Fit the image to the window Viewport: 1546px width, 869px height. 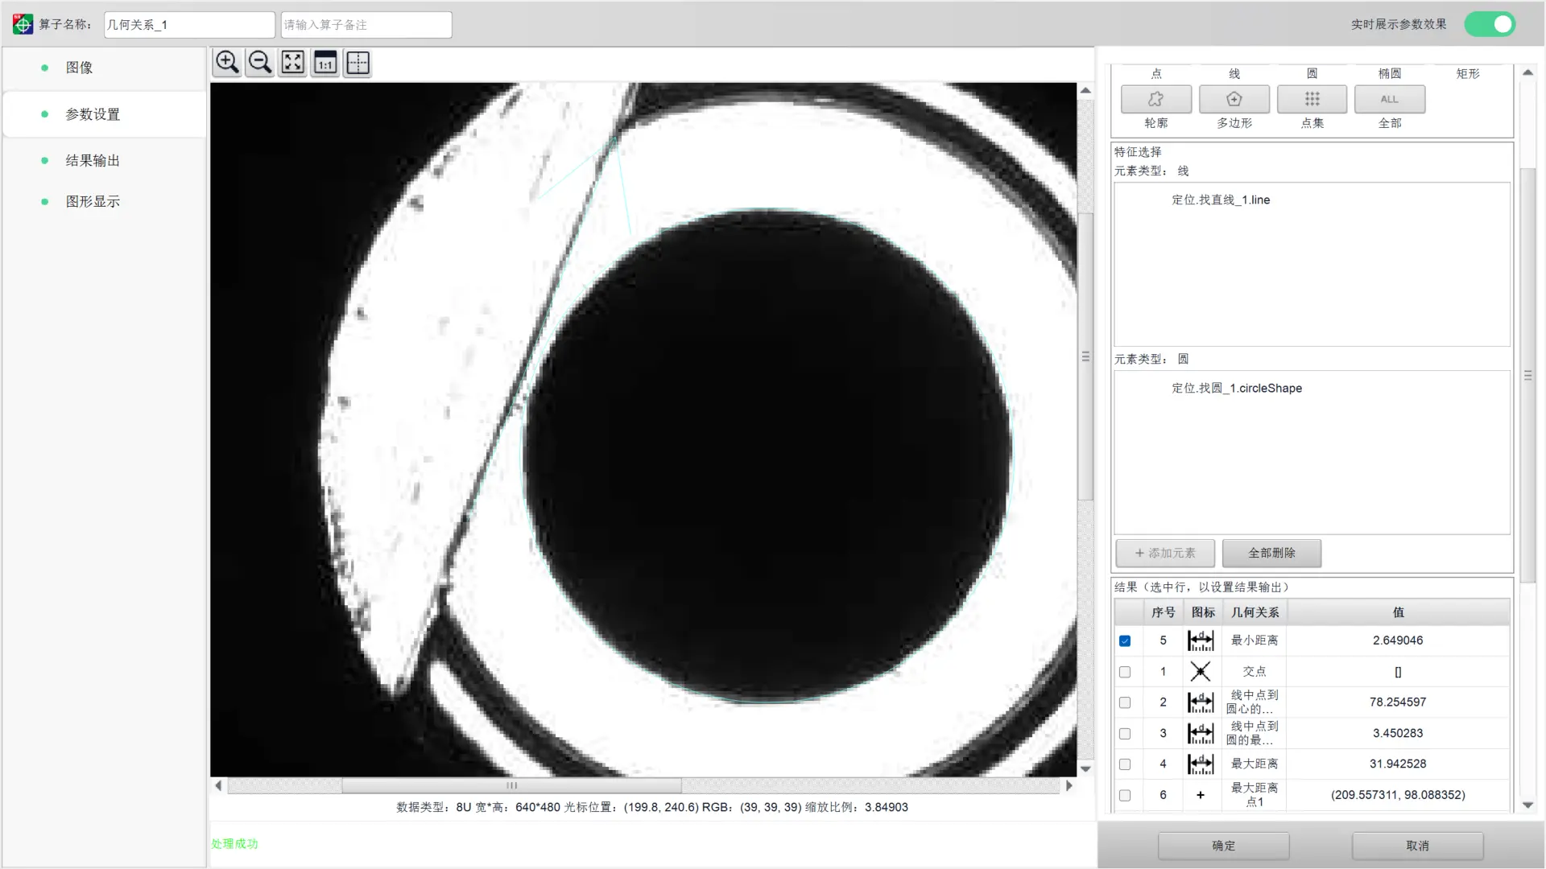click(x=293, y=63)
